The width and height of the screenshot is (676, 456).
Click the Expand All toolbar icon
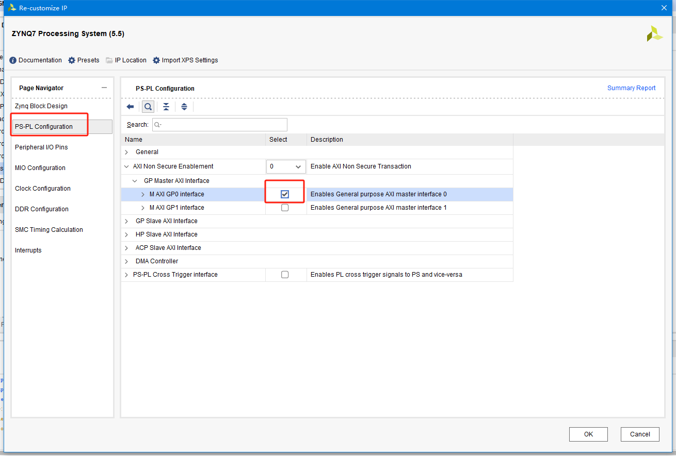point(184,107)
